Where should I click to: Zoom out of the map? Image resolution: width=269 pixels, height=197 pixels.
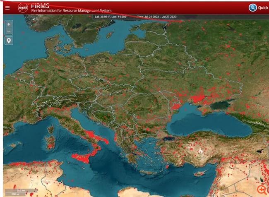(x=9, y=31)
